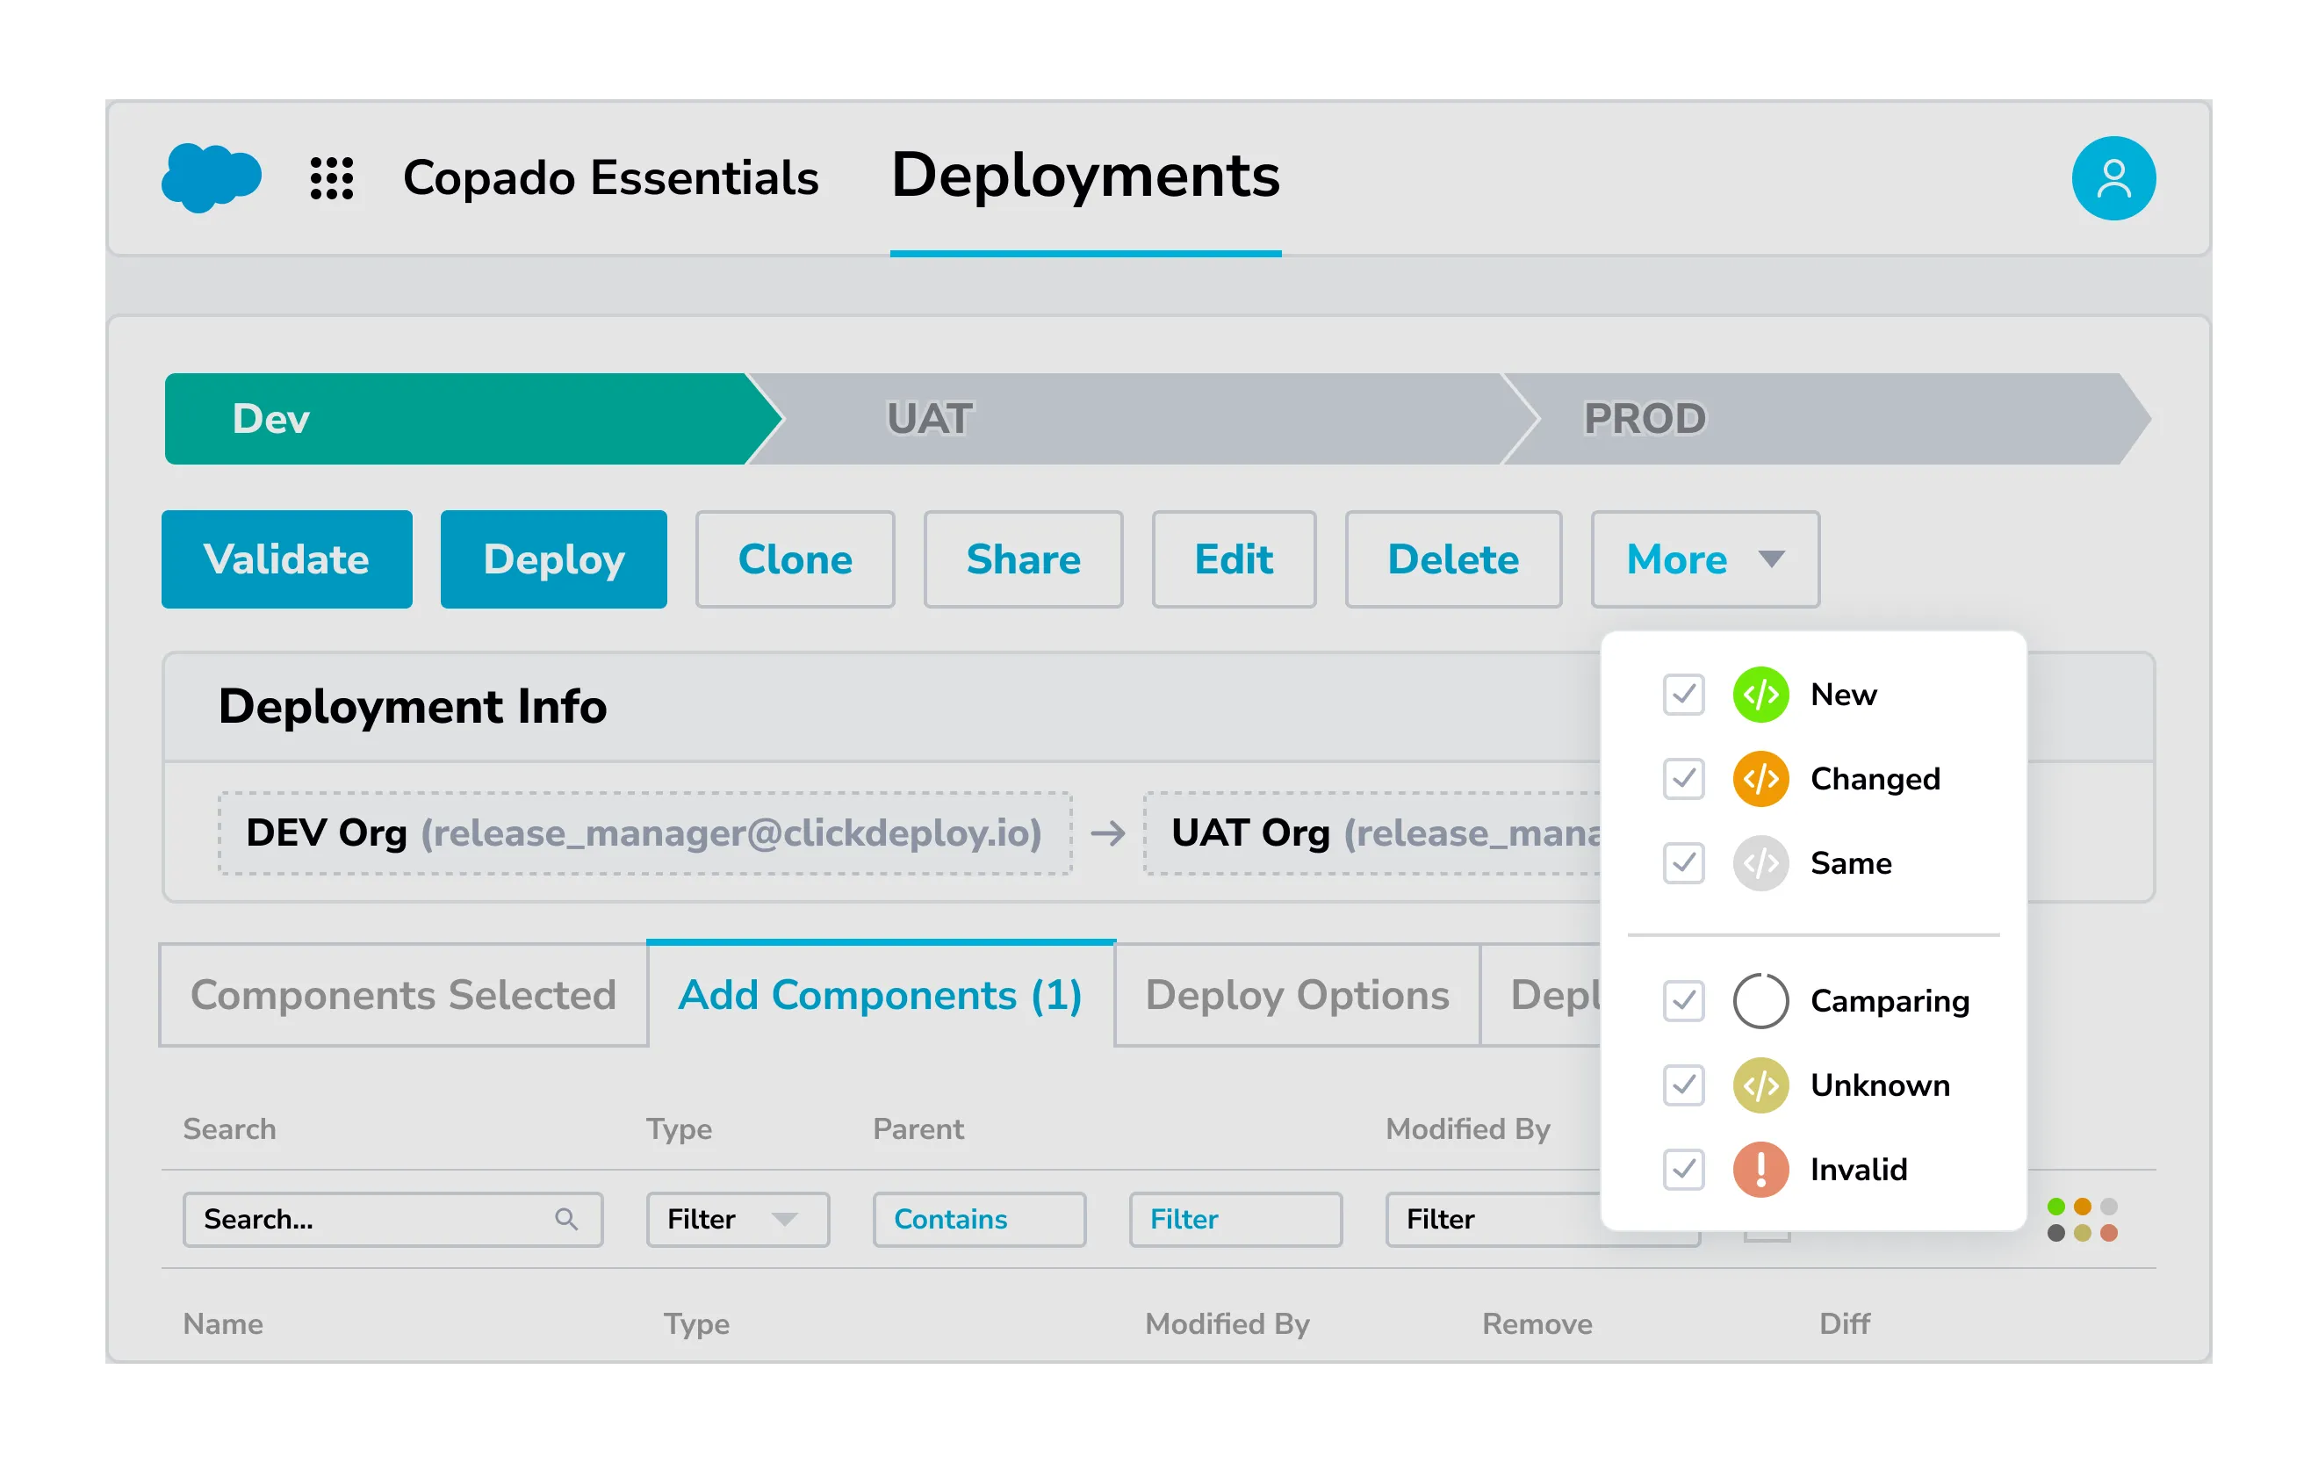The width and height of the screenshot is (2318, 1463).
Task: Click the Salesforce cloud logo
Action: [x=210, y=177]
